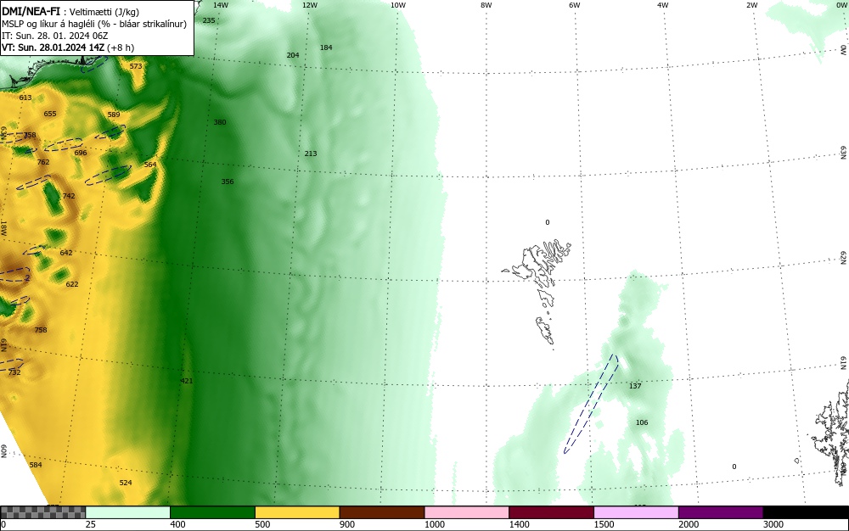Viewport: 849px width, 531px height.
Task: Click the 380 CAPE value
Action: click(220, 122)
